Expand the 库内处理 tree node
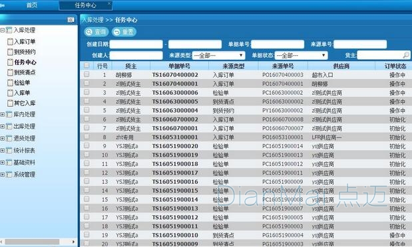This screenshot has height=247, width=412. (x=3, y=114)
